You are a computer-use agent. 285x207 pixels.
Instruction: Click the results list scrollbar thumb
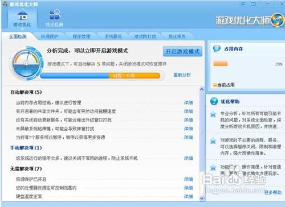202,132
